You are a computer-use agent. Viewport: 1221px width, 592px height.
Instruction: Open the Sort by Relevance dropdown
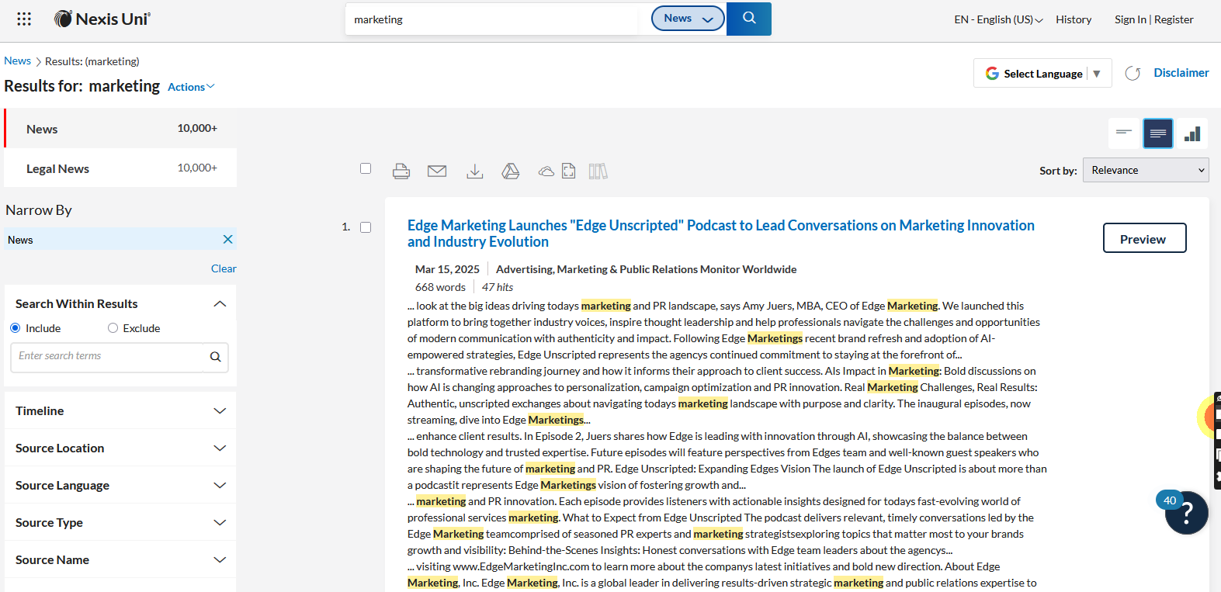[1146, 171]
